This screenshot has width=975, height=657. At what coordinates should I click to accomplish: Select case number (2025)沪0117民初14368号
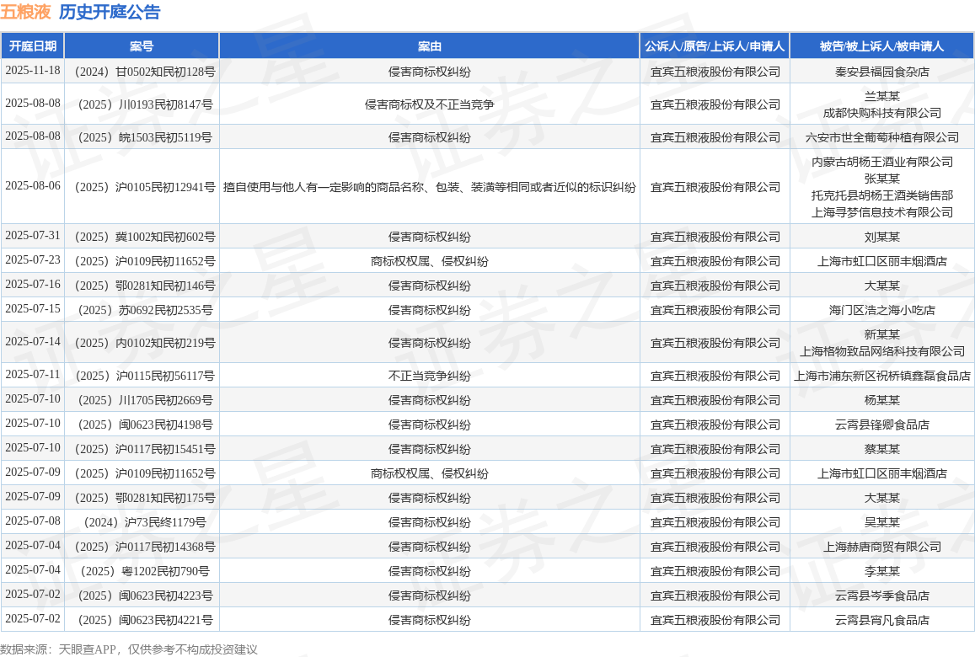click(x=145, y=547)
